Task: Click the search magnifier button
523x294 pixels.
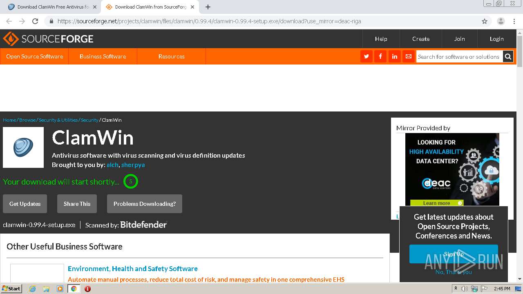Action: point(508,57)
